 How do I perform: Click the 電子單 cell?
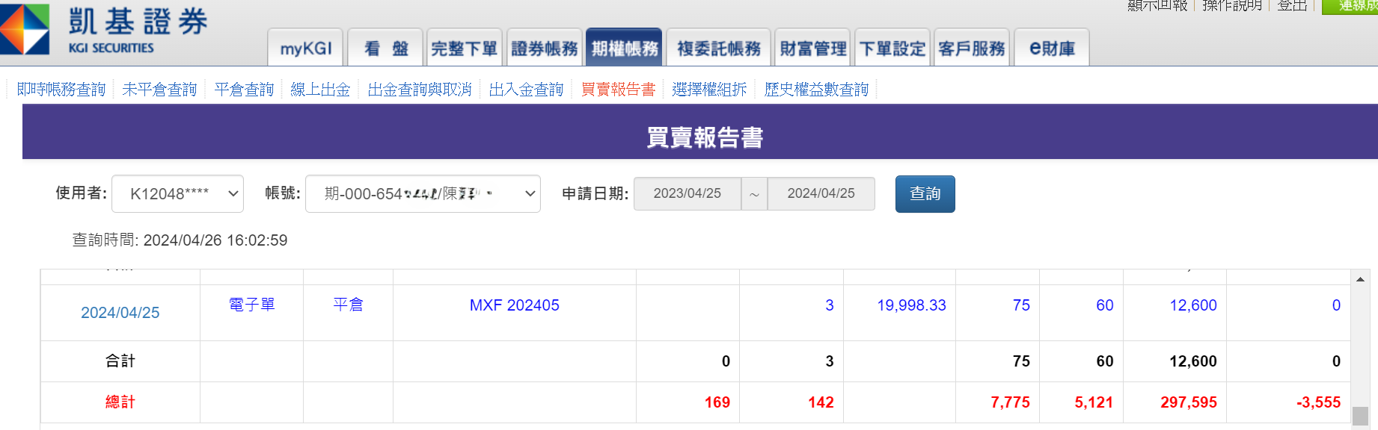coord(252,305)
